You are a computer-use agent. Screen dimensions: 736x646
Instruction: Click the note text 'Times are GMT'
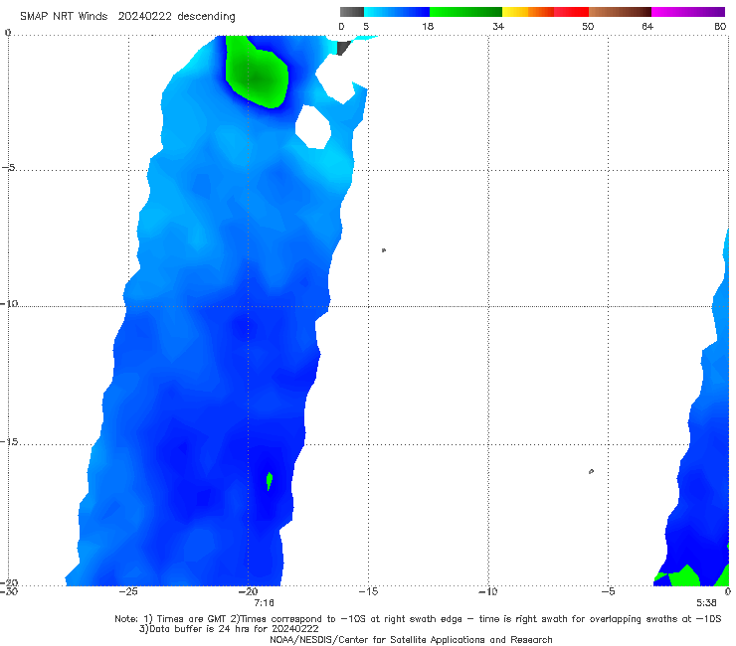tap(192, 619)
